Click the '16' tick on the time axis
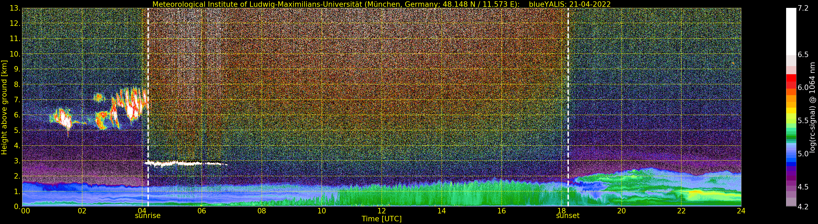818x224 pixels. 502,211
